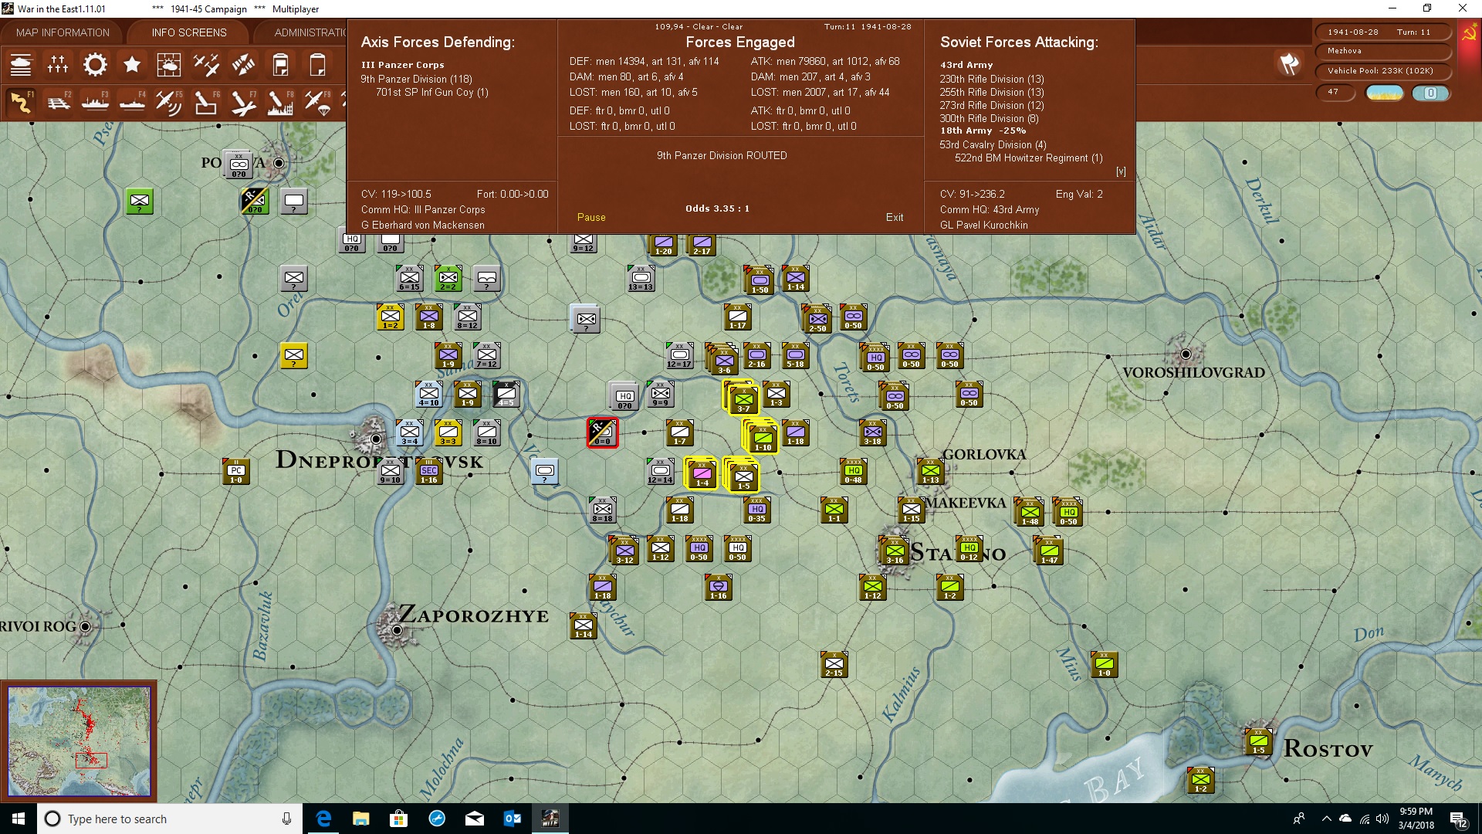1482x834 pixels.
Task: Click the Mezhova location readout
Action: (1382, 51)
